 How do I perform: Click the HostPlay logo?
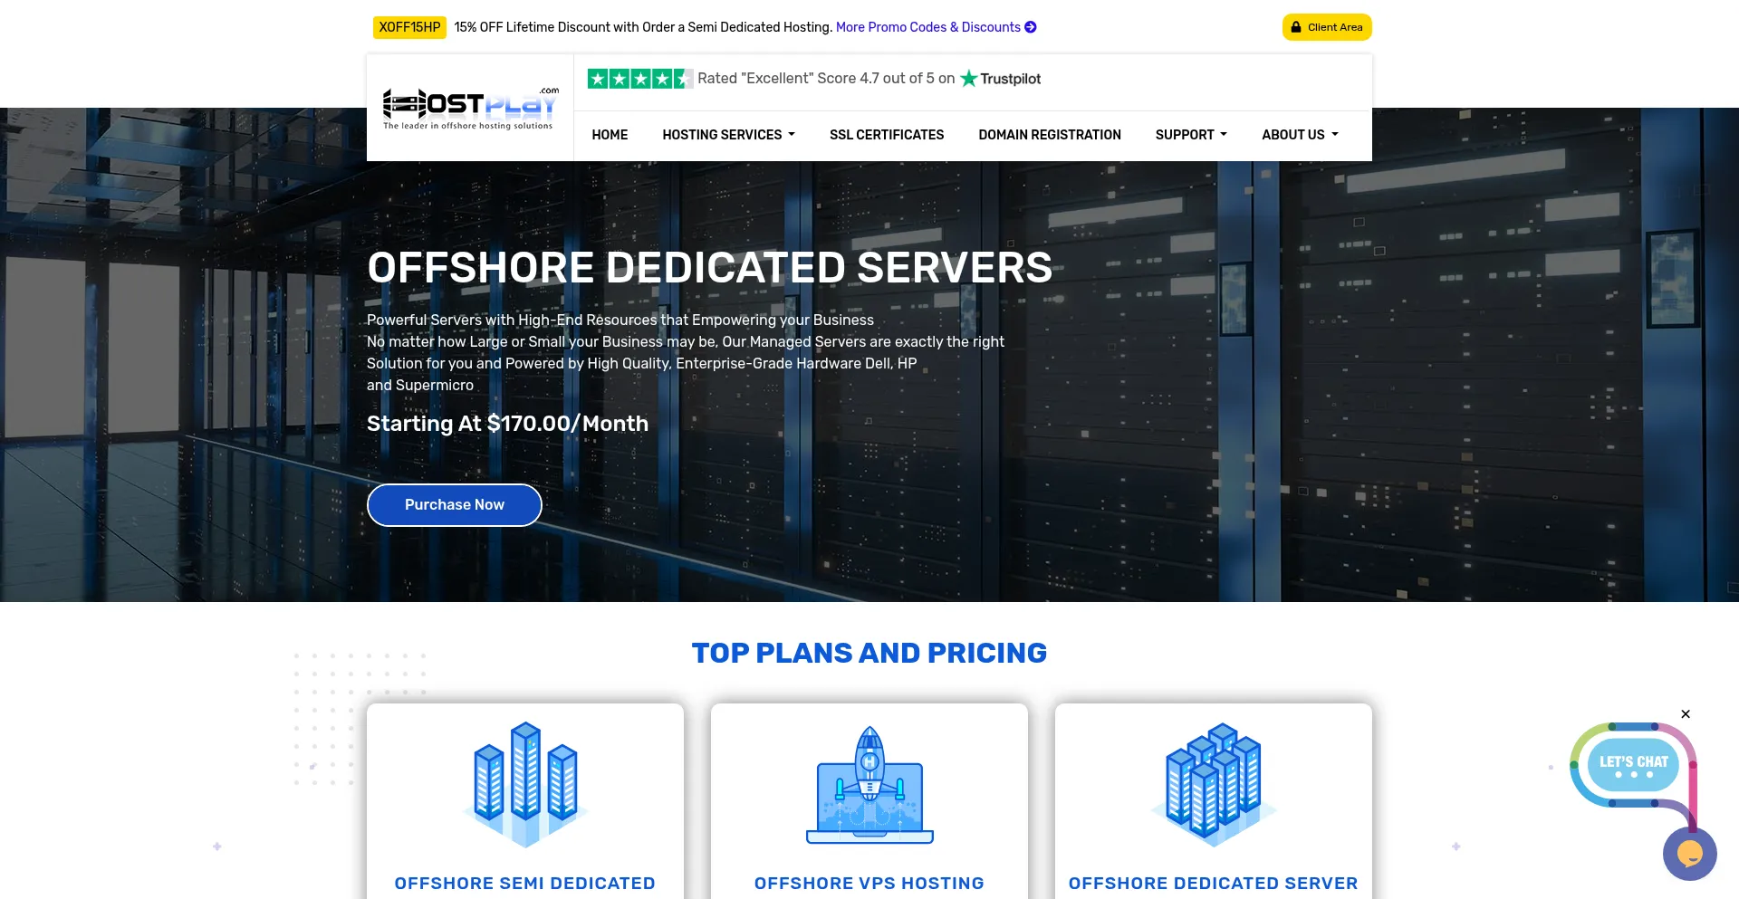[x=470, y=109]
